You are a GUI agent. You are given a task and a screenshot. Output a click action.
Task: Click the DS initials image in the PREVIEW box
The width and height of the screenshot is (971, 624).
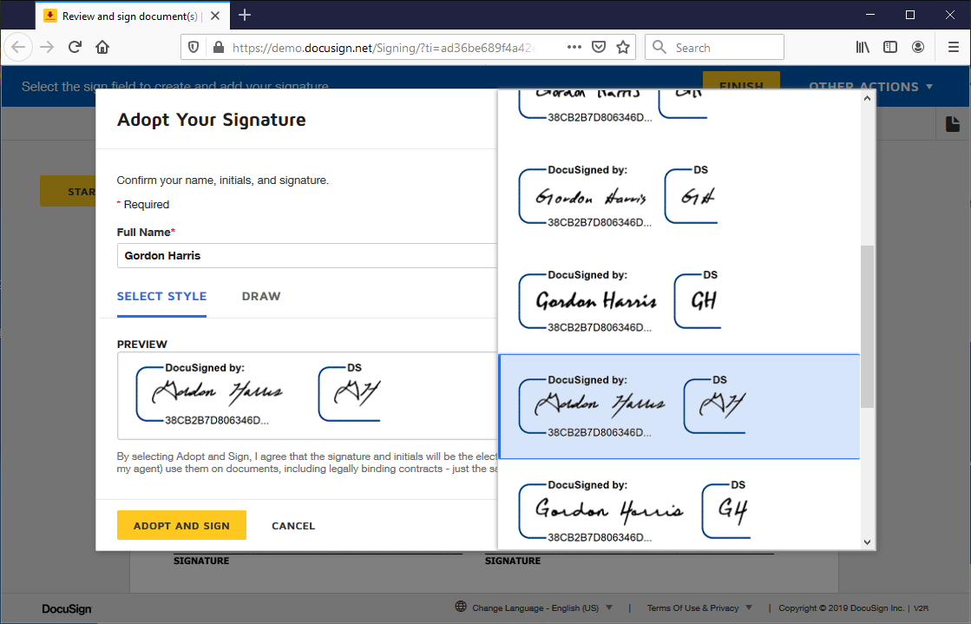[x=351, y=393]
